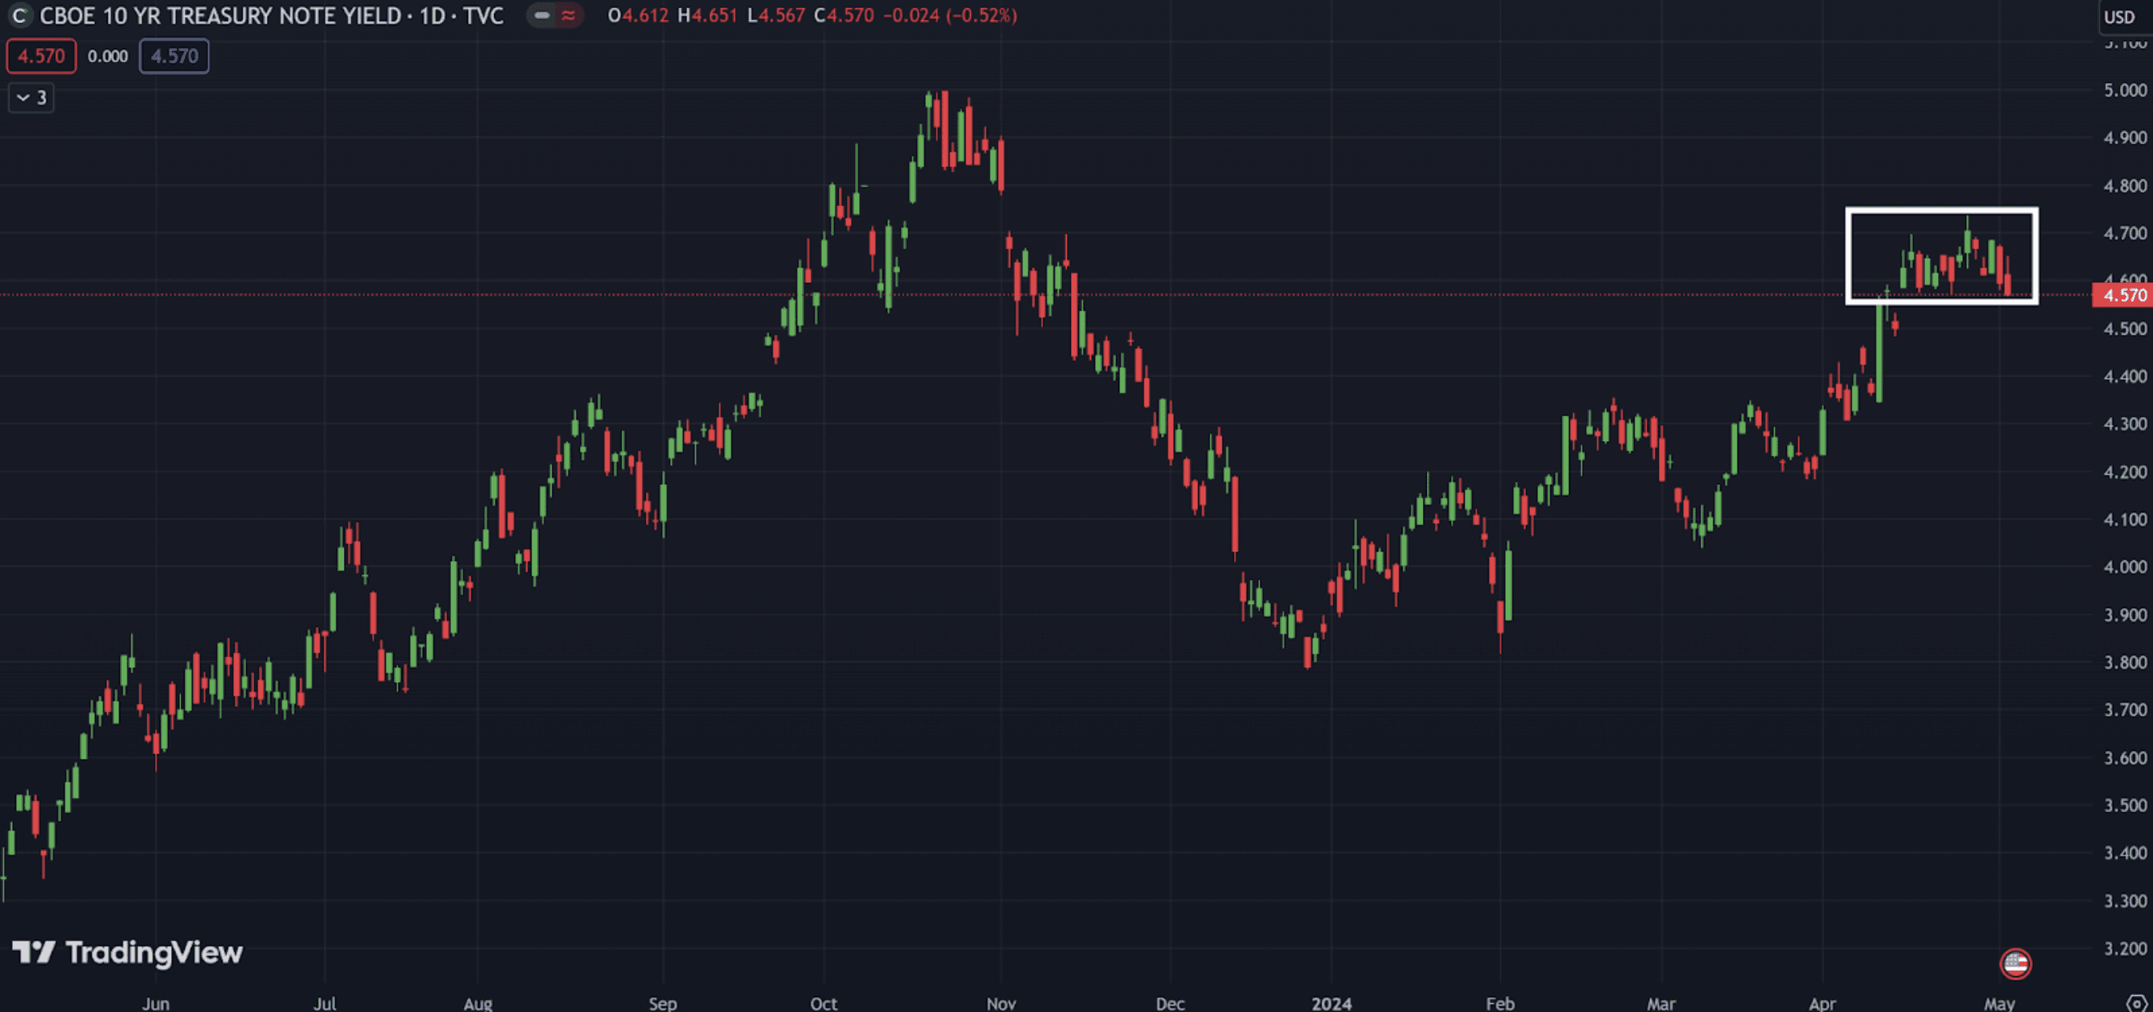Open the US flag economic event marker
Image resolution: width=2153 pixels, height=1012 pixels.
click(x=2015, y=963)
